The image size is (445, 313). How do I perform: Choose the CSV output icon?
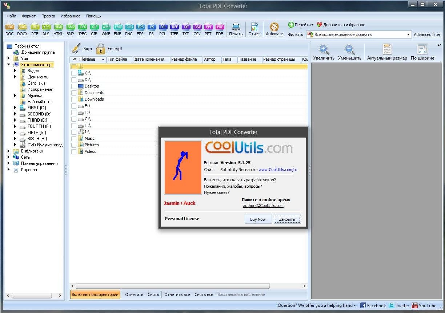tap(197, 29)
